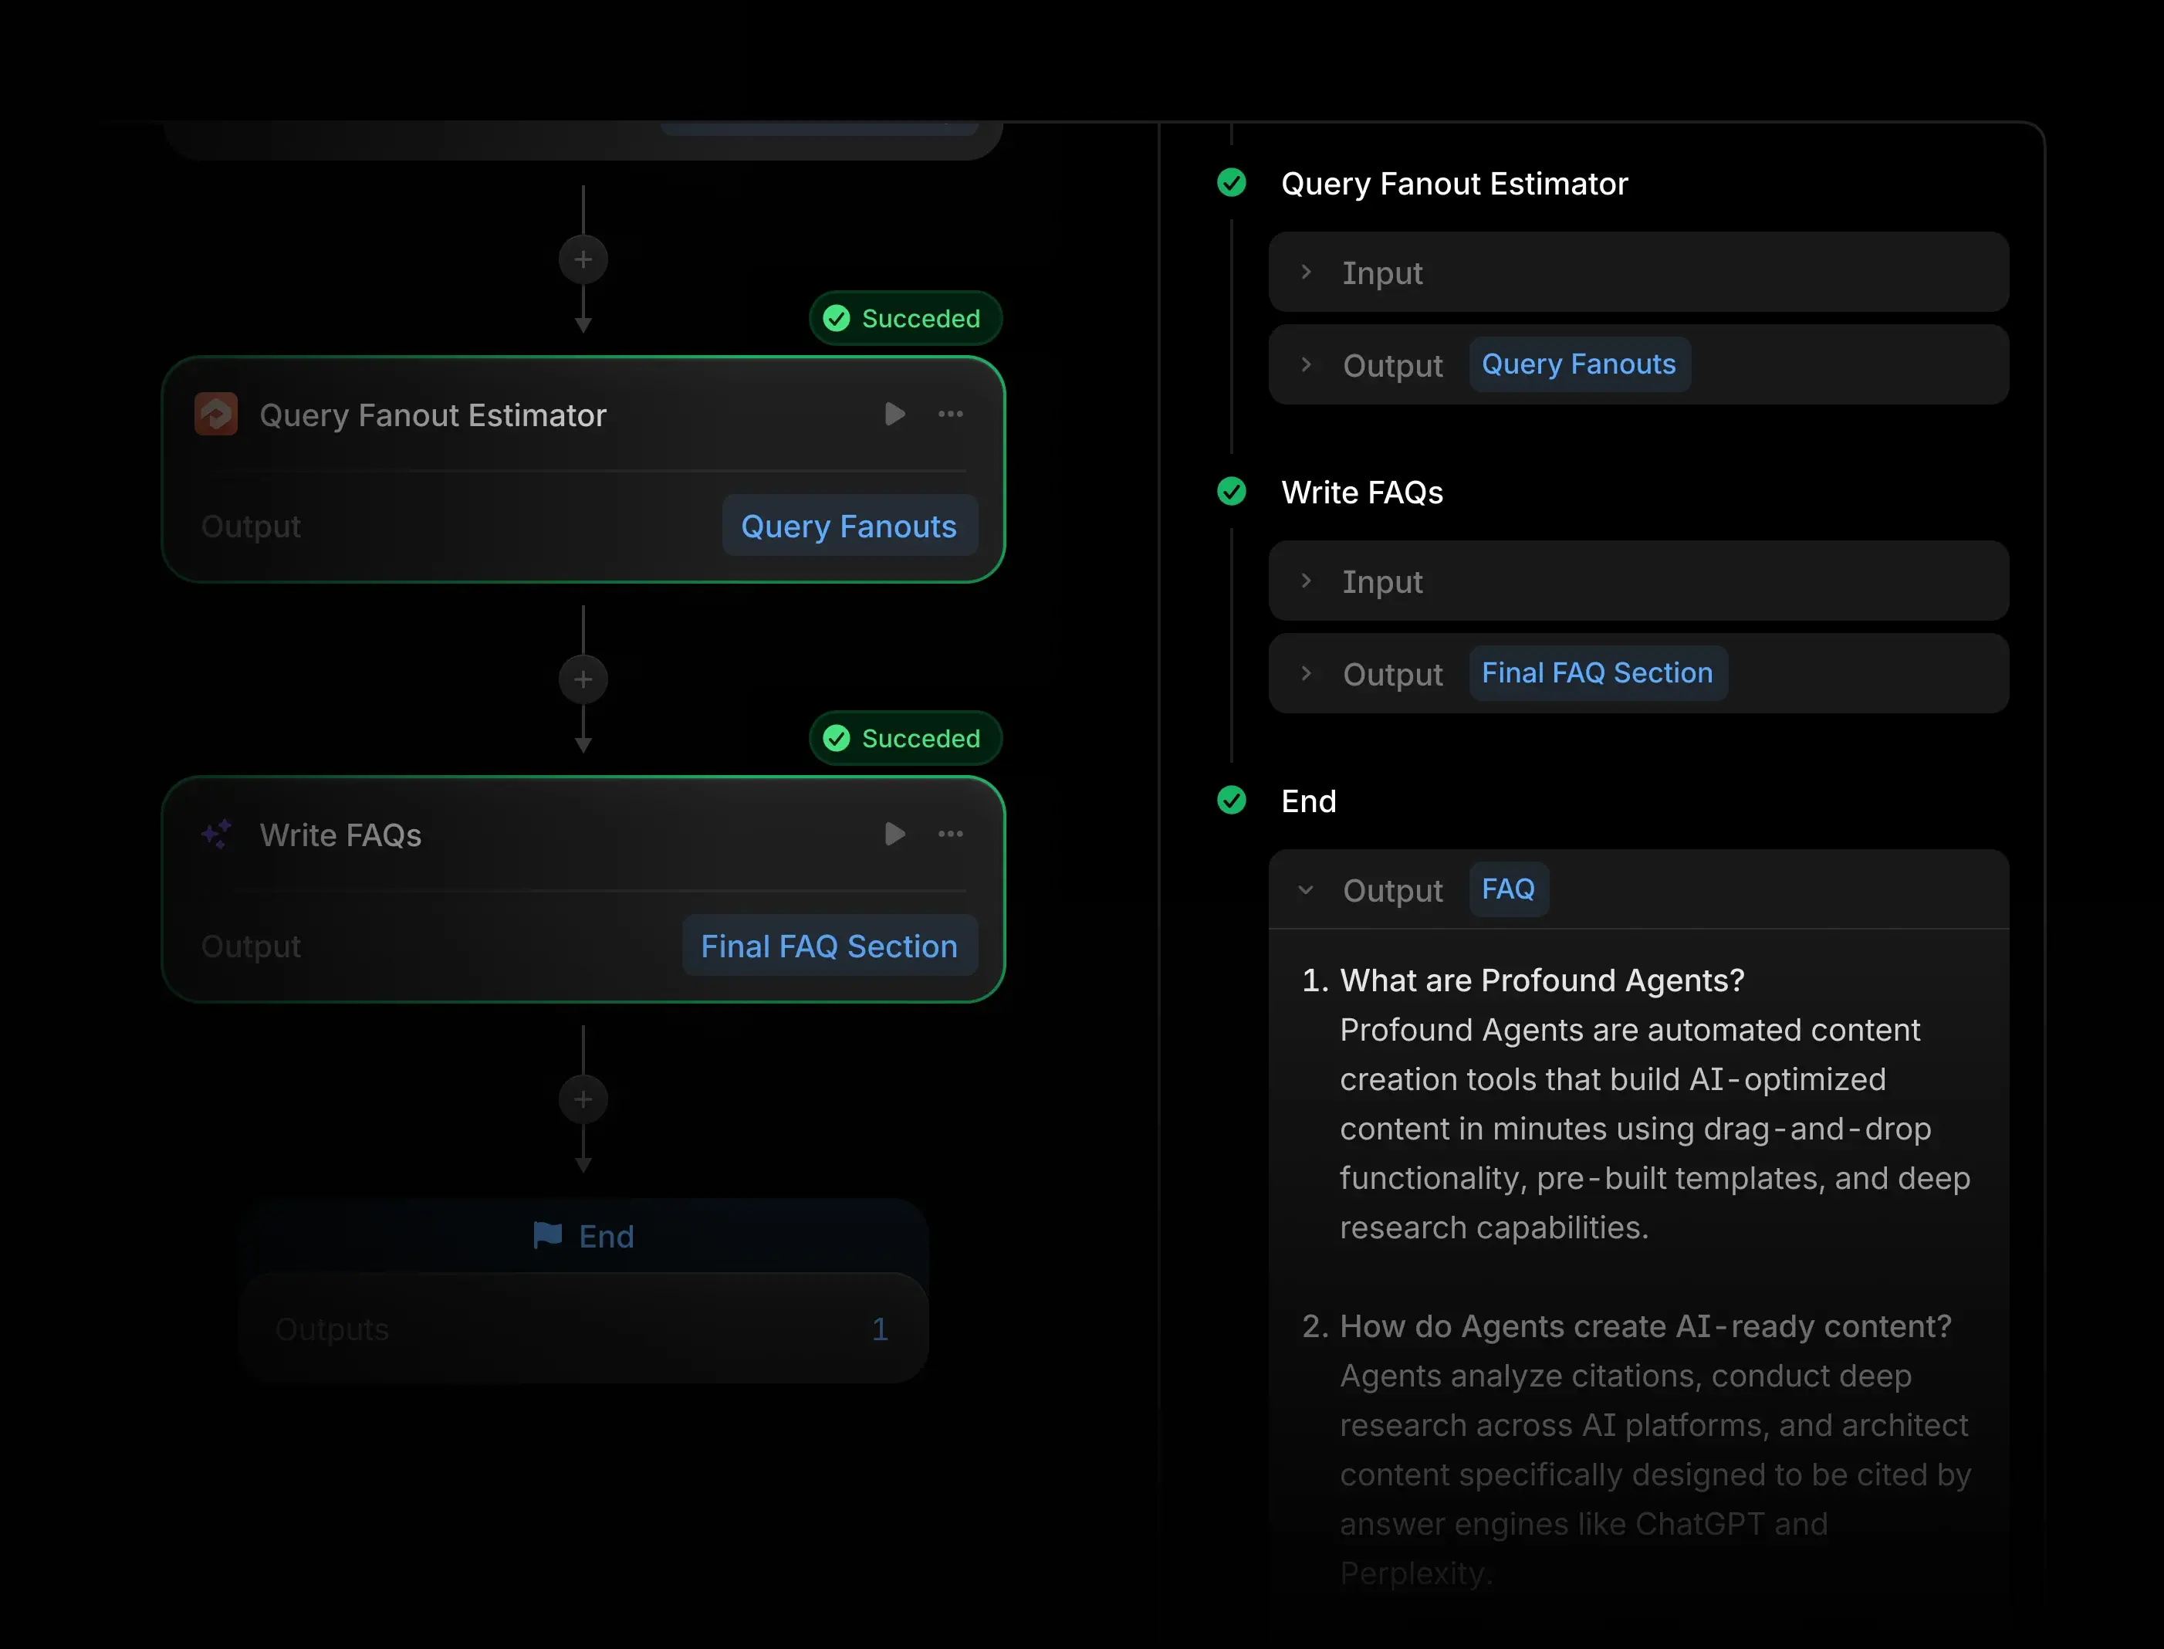The image size is (2164, 1649).
Task: Expand the Output row under Write FAQs
Action: (1307, 674)
